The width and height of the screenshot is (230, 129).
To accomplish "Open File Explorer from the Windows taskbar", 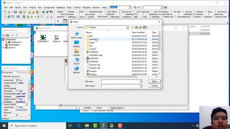I will coord(87,126).
